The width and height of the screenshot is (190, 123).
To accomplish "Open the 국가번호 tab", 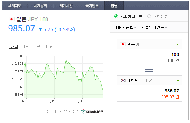I will point(92,6).
